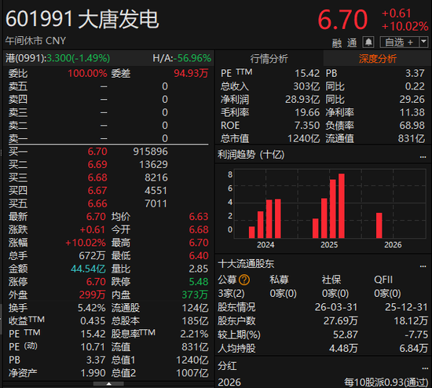The width and height of the screenshot is (432, 388).
Task: Click the 跌停 price 5.48
Action: [x=199, y=282]
